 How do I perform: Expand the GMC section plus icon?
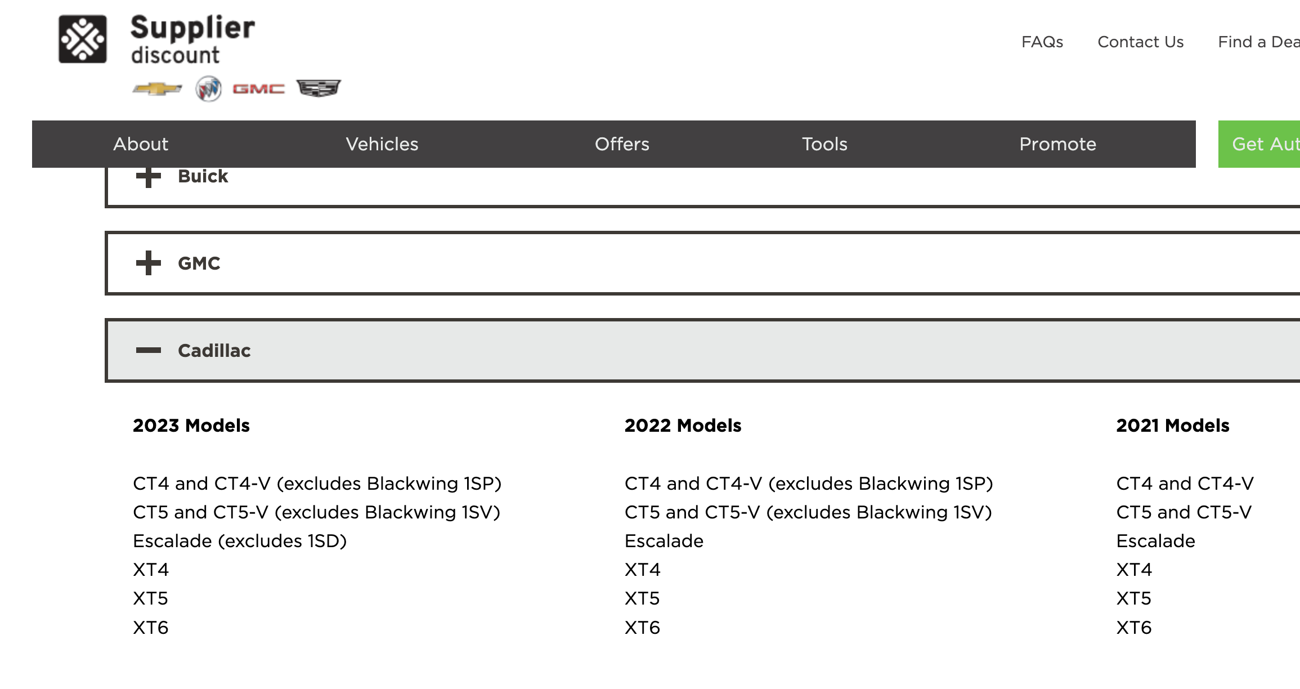click(x=149, y=263)
